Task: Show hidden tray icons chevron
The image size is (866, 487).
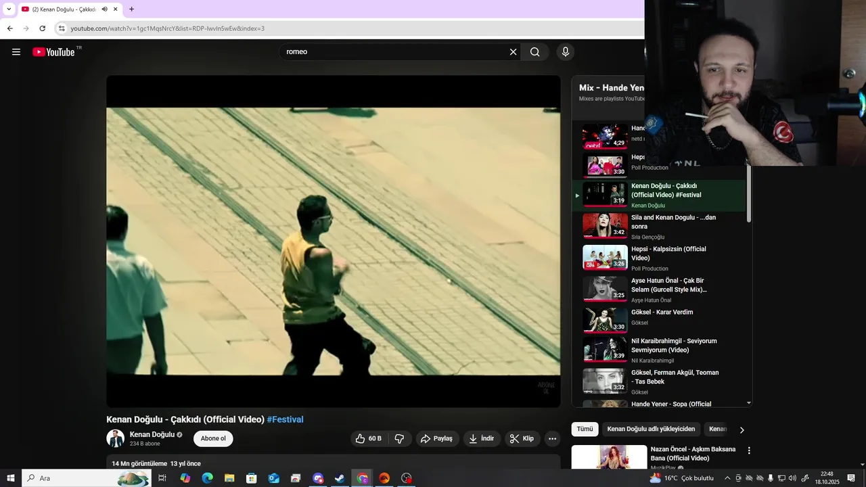Action: (727, 478)
